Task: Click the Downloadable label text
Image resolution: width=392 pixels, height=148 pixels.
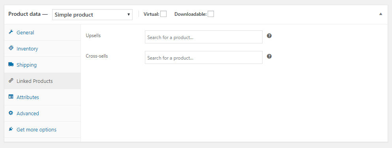Action: [191, 14]
